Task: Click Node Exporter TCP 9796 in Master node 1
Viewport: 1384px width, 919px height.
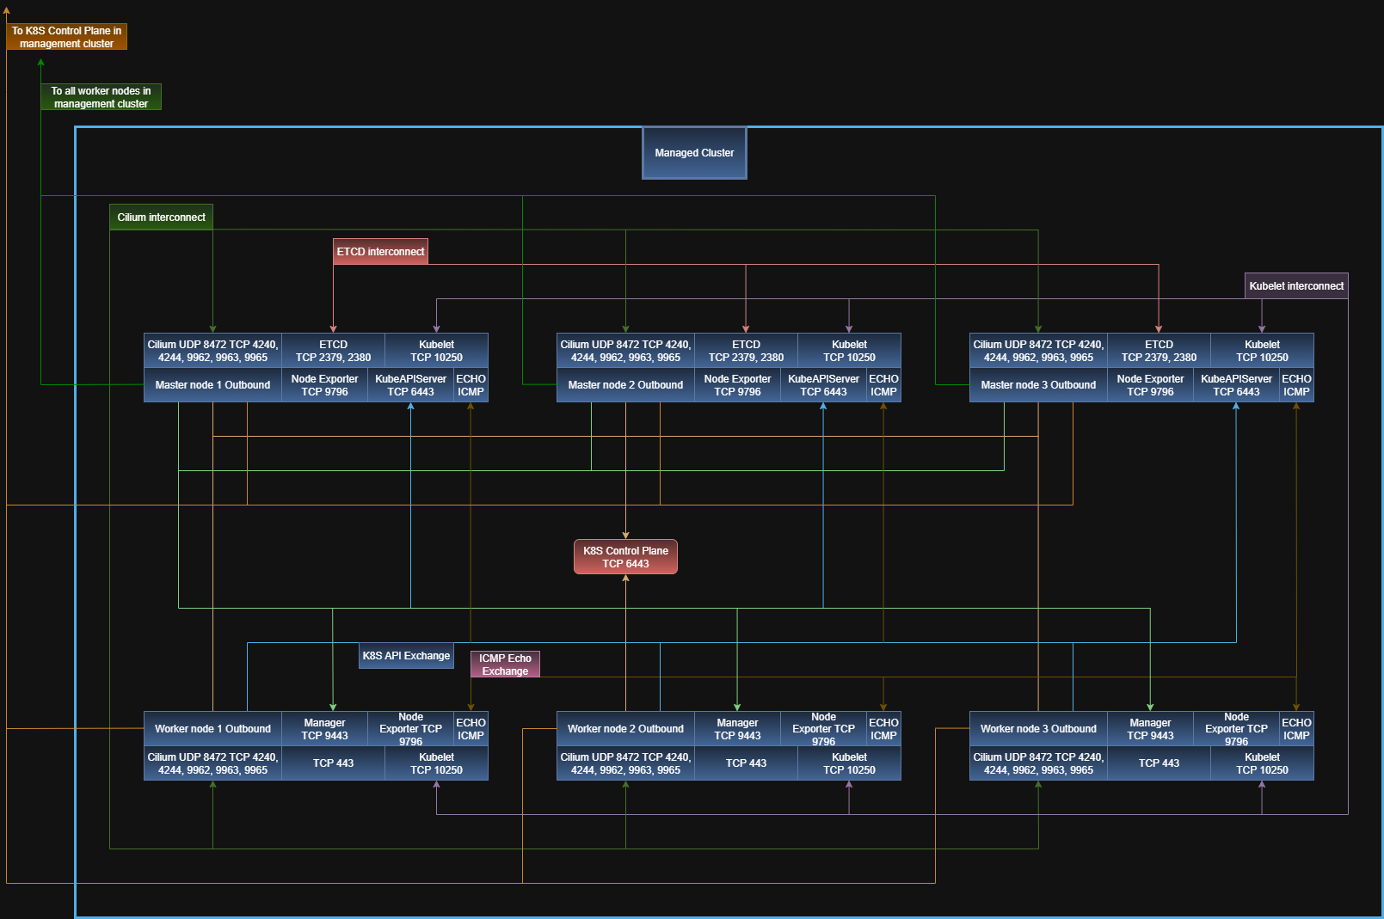Action: (324, 385)
